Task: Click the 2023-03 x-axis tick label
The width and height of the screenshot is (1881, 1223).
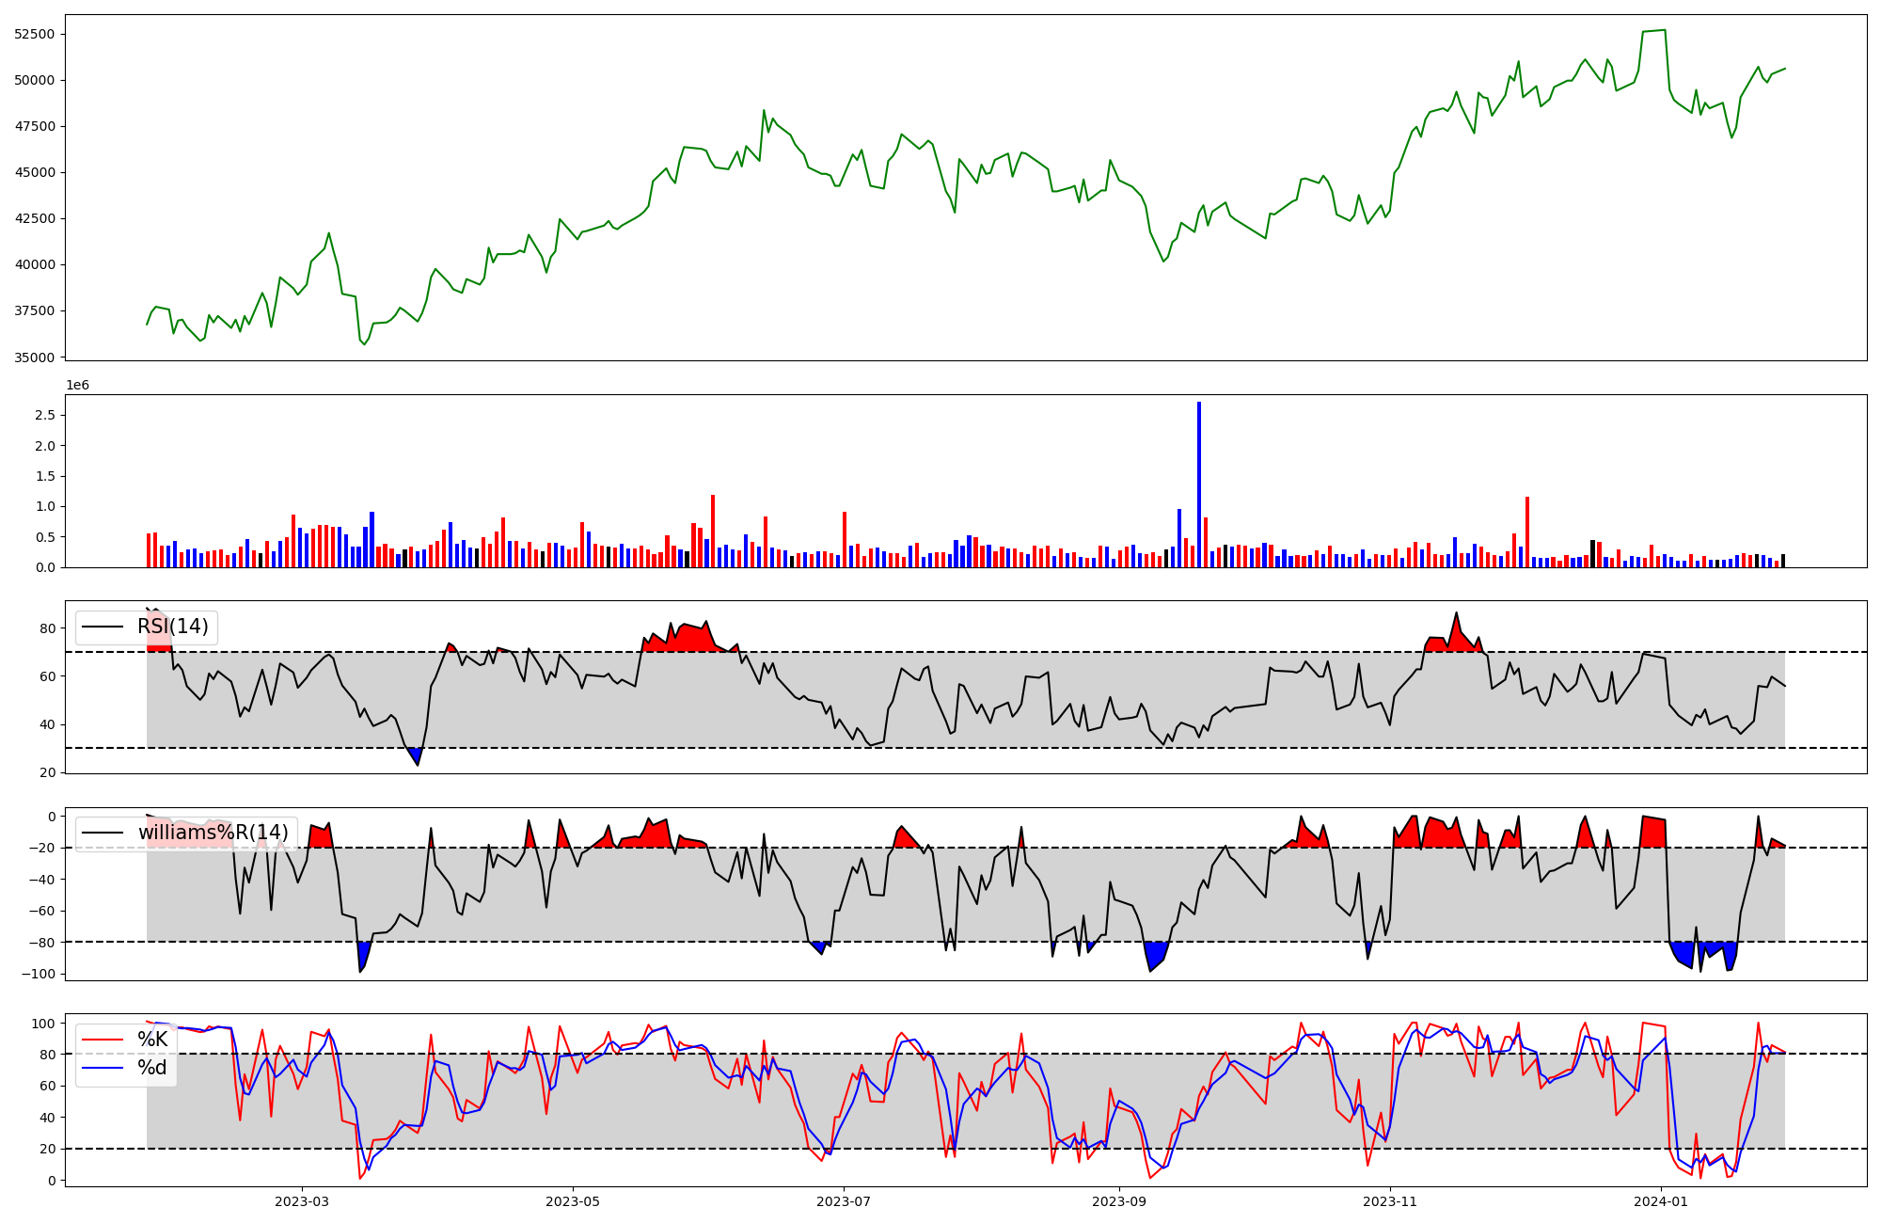Action: point(302,1201)
